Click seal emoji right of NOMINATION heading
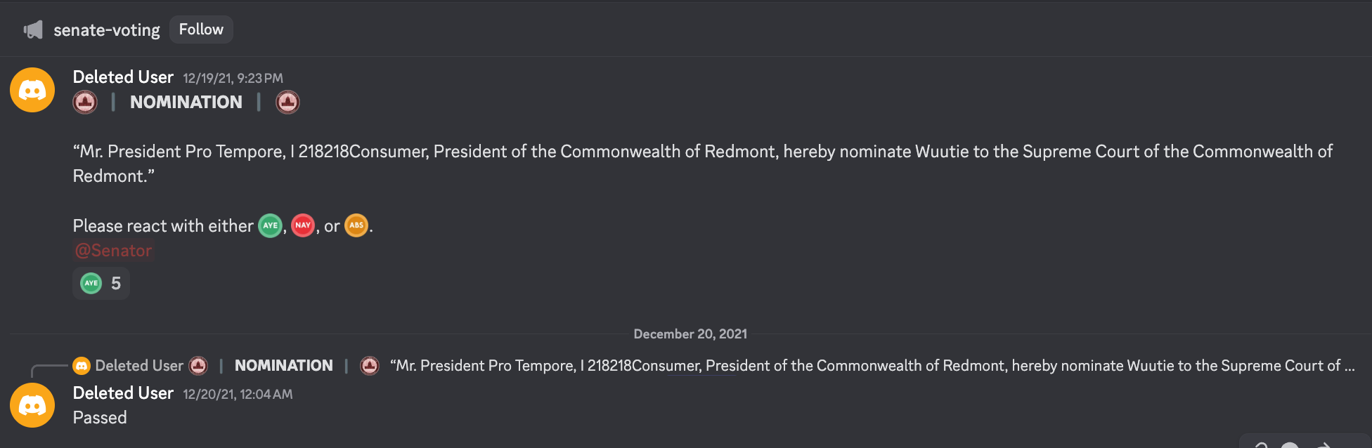 point(287,103)
